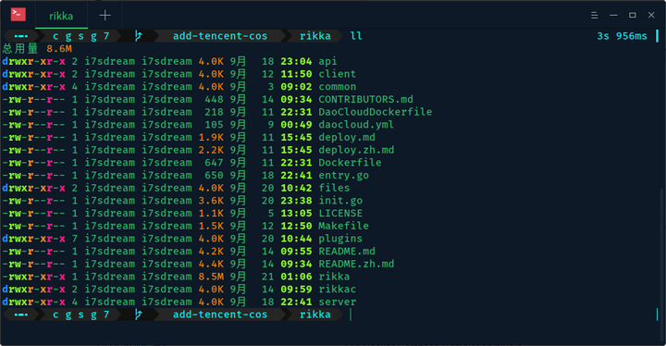Click the plugins directory name
Image resolution: width=666 pixels, height=346 pixels.
(x=340, y=239)
